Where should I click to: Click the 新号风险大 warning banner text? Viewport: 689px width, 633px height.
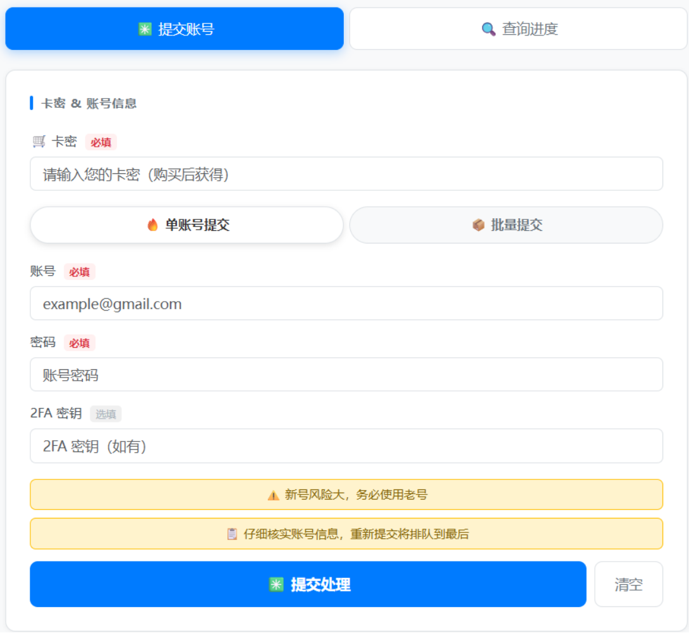[356, 495]
